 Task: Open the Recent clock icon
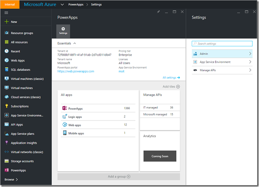[7, 51]
